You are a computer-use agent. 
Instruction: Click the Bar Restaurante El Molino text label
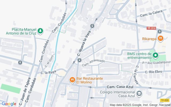click(x=90, y=80)
